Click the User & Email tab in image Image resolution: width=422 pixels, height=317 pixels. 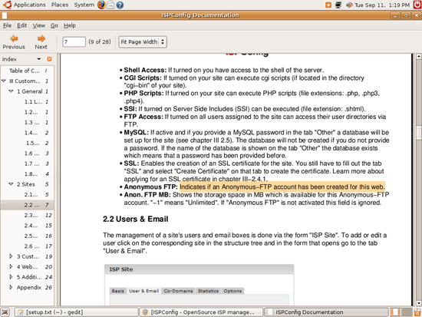pyautogui.click(x=144, y=291)
